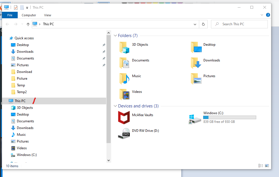
Task: Open the File menu
Action: [10, 15]
